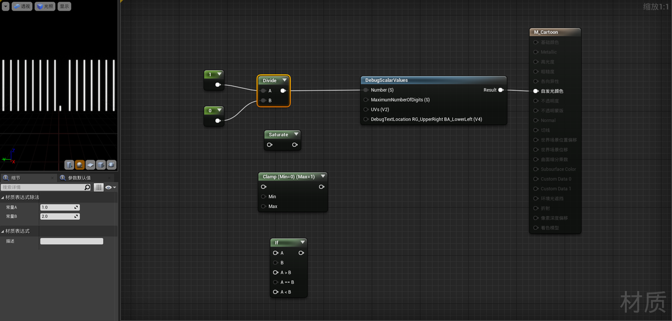Image resolution: width=672 pixels, height=321 pixels.
Task: Click the 透视 perspective view button
Action: [22, 6]
